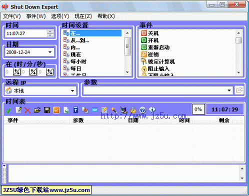Click the 参数 column header
The image size is (249, 196).
tap(89, 120)
